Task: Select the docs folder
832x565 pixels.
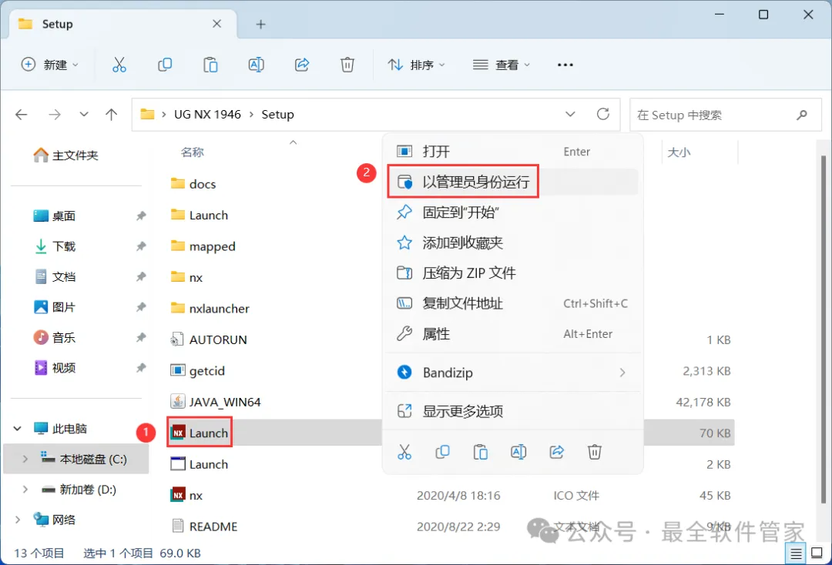Action: (193, 184)
